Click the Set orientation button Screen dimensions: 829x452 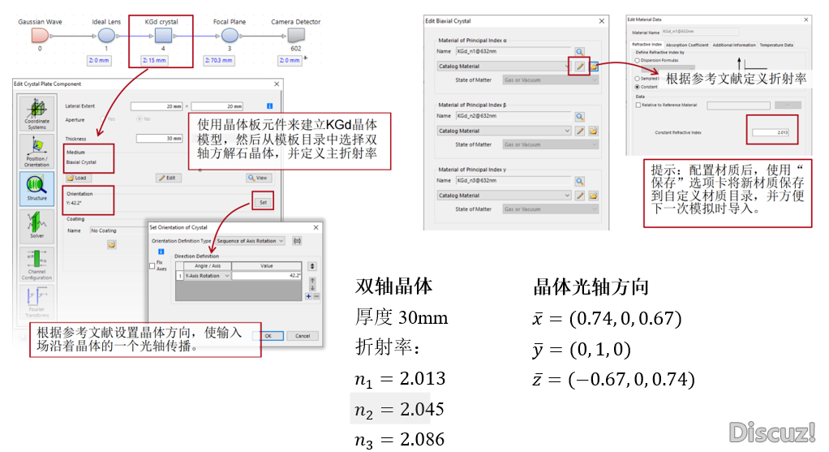(x=263, y=201)
